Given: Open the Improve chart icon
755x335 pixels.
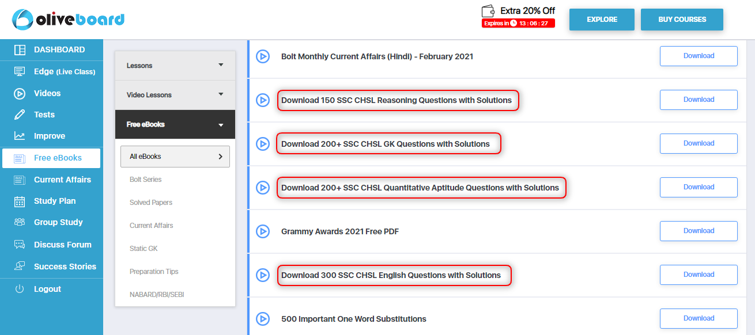Looking at the screenshot, I should [x=20, y=136].
